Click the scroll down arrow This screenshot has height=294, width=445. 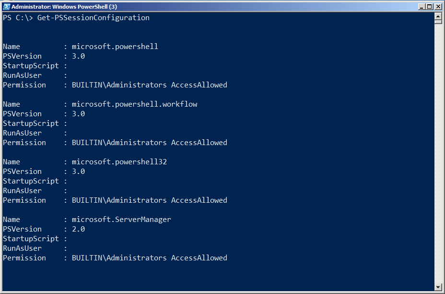click(438, 287)
